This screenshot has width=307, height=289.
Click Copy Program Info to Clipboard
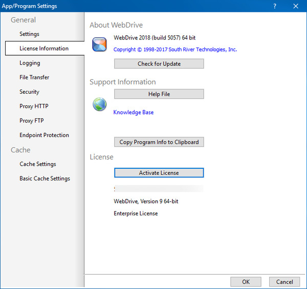coord(159,142)
